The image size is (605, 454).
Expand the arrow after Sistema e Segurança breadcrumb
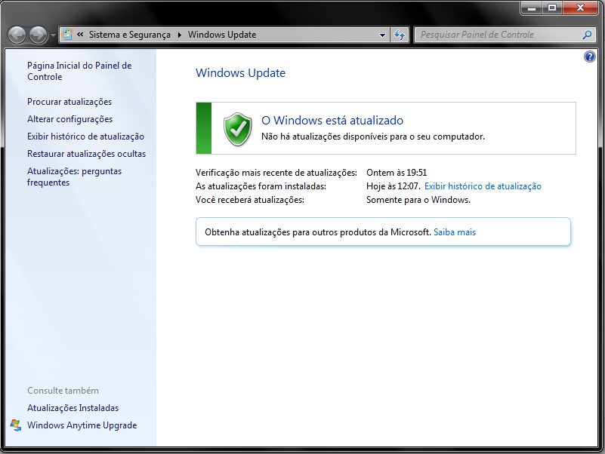click(180, 35)
